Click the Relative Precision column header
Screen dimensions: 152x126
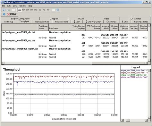pyautogui.click(x=143, y=27)
